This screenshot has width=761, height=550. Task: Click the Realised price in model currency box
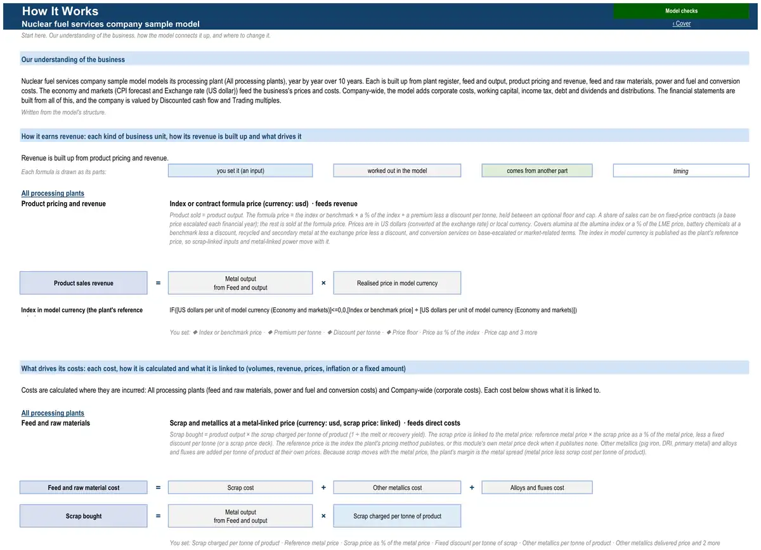[397, 283]
